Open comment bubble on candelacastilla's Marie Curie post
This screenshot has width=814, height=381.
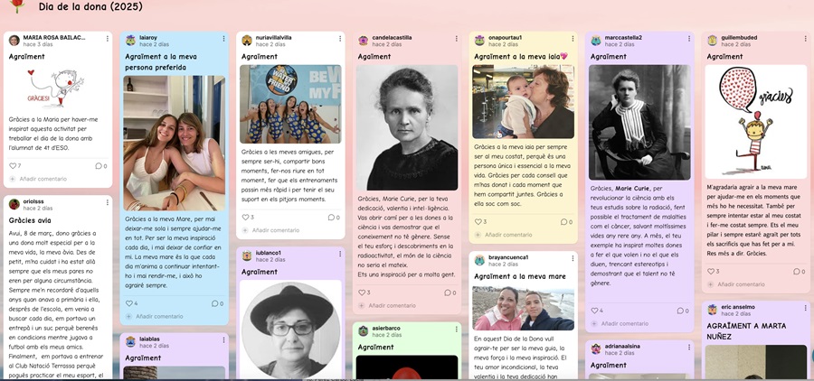pyautogui.click(x=447, y=293)
